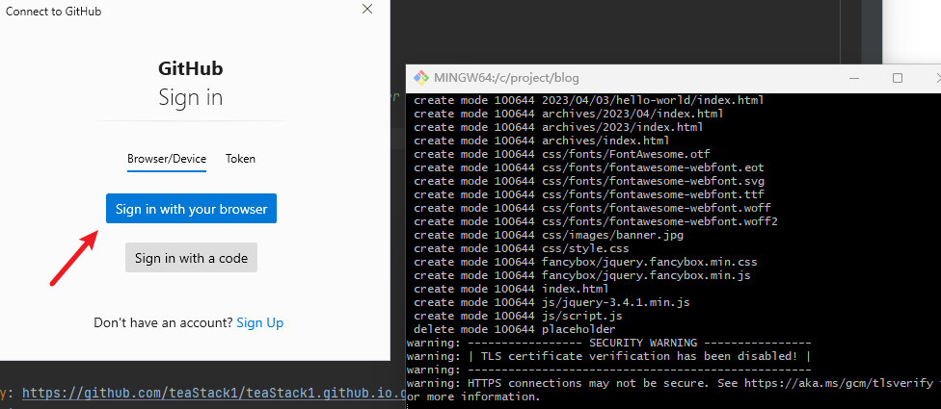
Task: Click the SECURITY WARNING terminal line
Action: pyautogui.click(x=609, y=343)
